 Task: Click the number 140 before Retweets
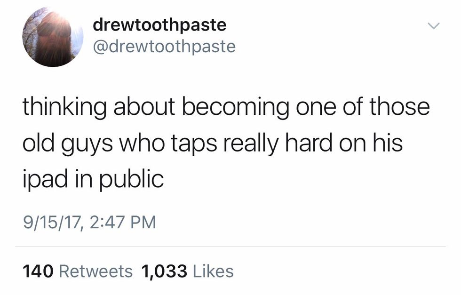tap(38, 271)
